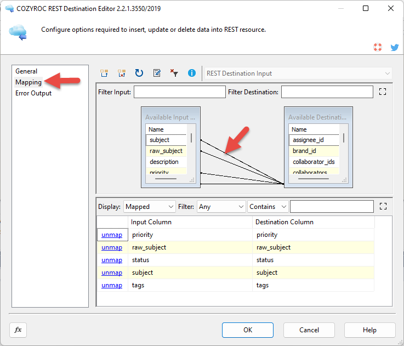Select the Mapping page
This screenshot has height=346, width=404.
[29, 82]
